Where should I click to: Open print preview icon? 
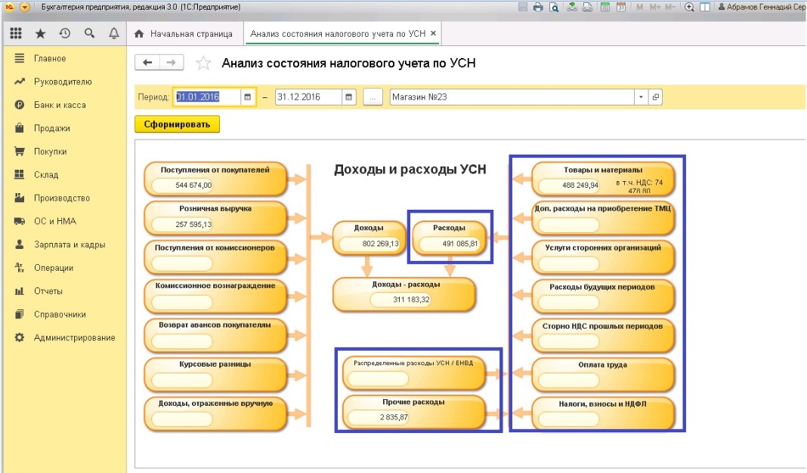(554, 8)
